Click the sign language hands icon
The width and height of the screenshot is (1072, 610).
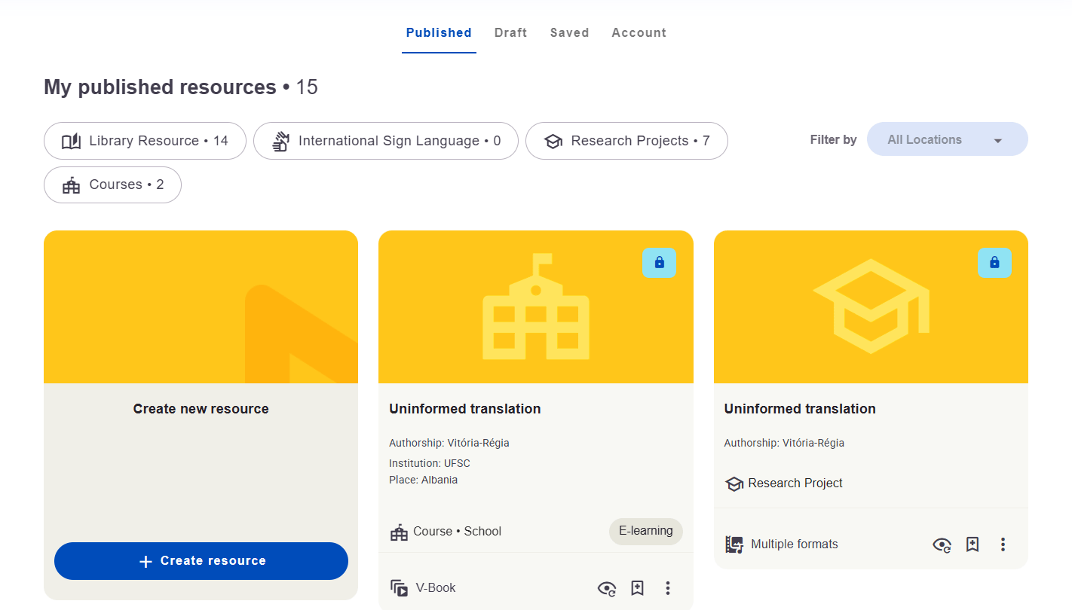tap(280, 141)
